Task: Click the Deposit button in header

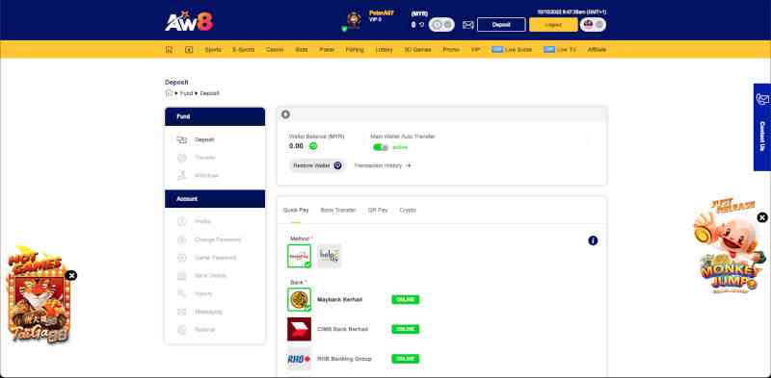Action: (501, 25)
